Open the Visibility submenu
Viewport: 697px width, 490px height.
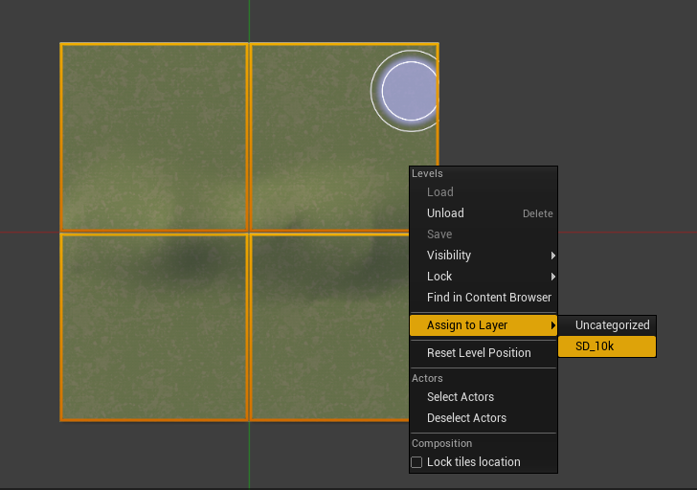click(x=483, y=256)
